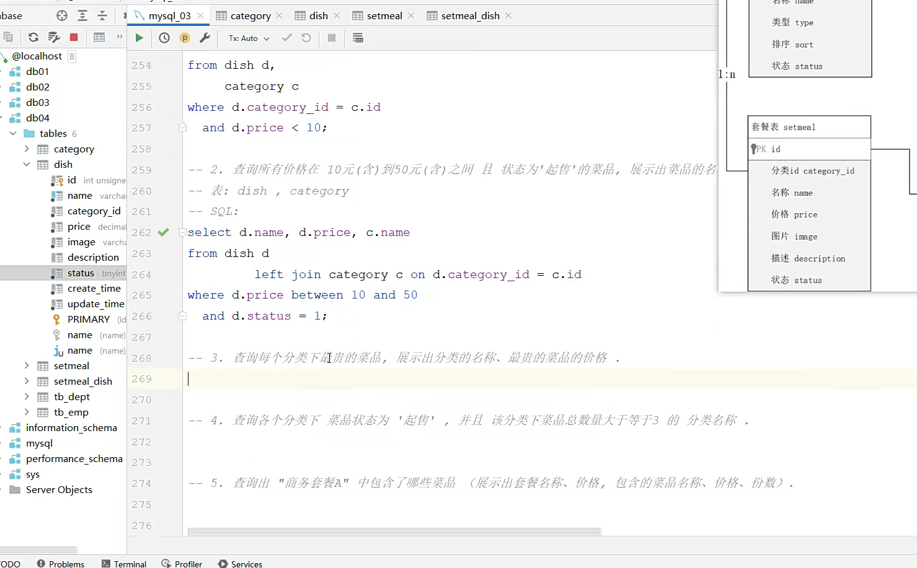Toggle code fold marker at line 257
Viewport: 917px width, 568px height.
[x=182, y=128]
